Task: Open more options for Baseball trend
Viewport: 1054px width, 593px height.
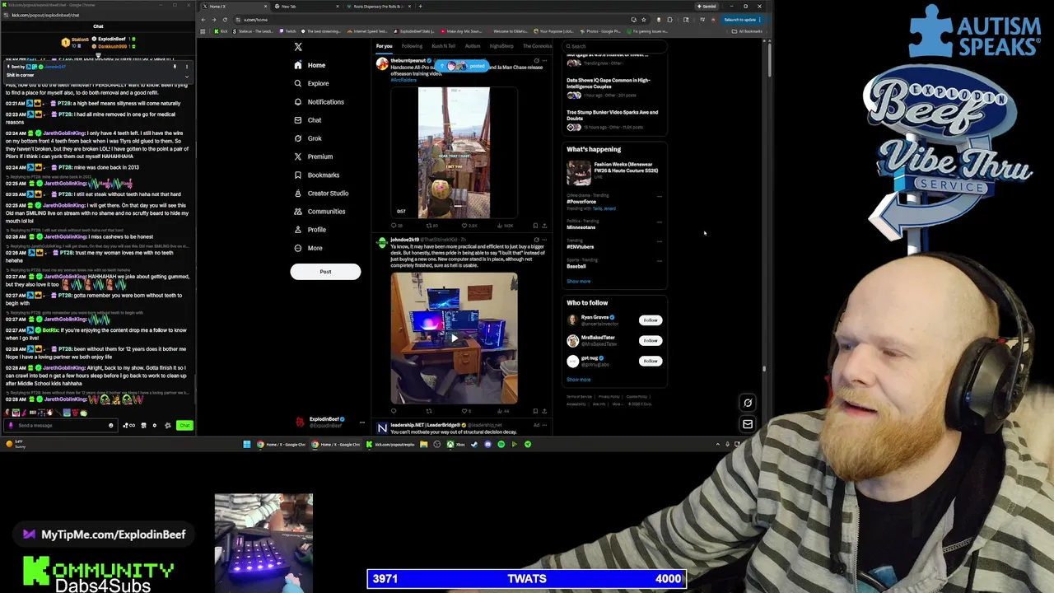Action: coord(659,261)
